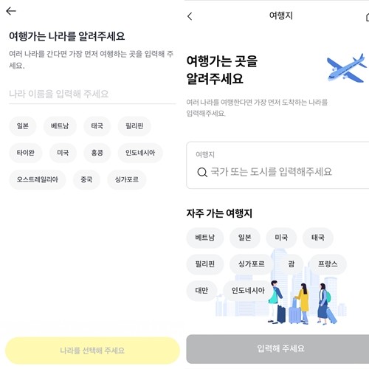Select the 베트남 chip on left screen
This screenshot has width=369, height=369.
click(60, 126)
